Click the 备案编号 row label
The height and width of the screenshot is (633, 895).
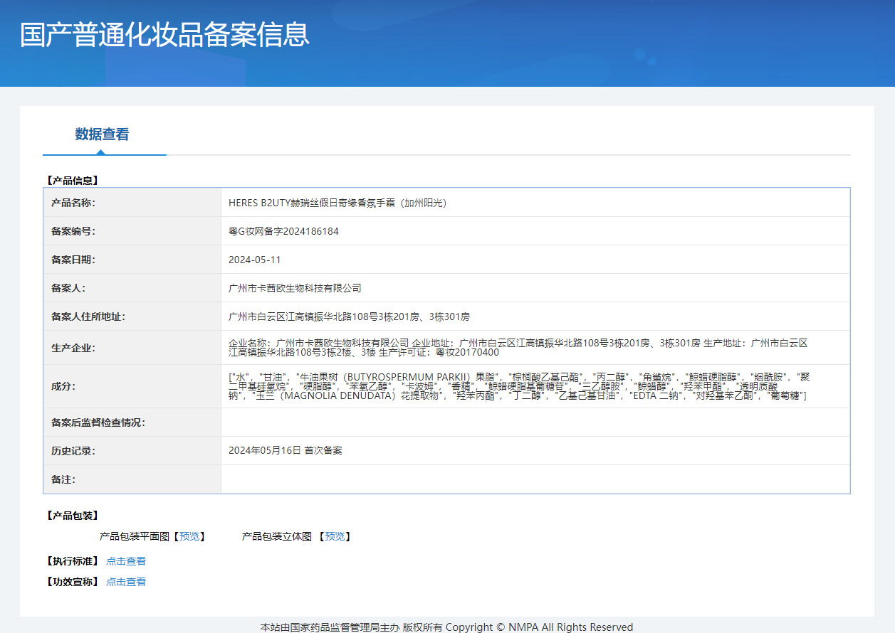tap(73, 231)
